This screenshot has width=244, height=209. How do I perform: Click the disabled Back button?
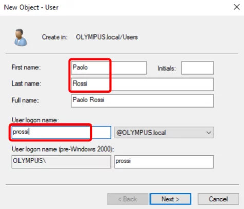coord(128,199)
